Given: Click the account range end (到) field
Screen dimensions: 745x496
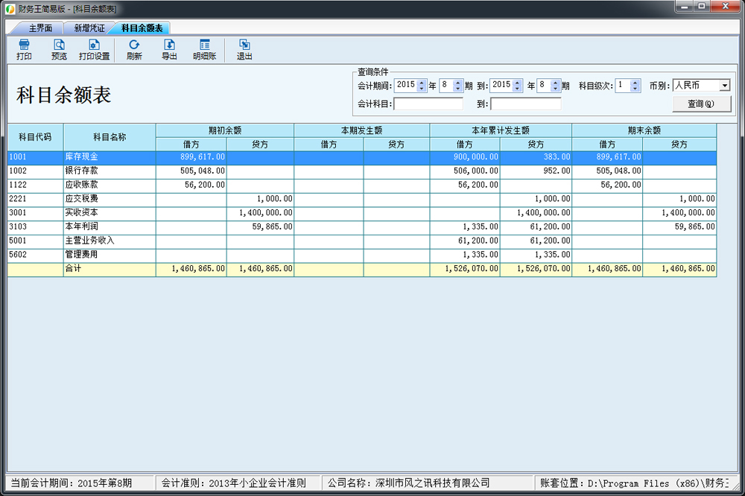Looking at the screenshot, I should point(525,104).
